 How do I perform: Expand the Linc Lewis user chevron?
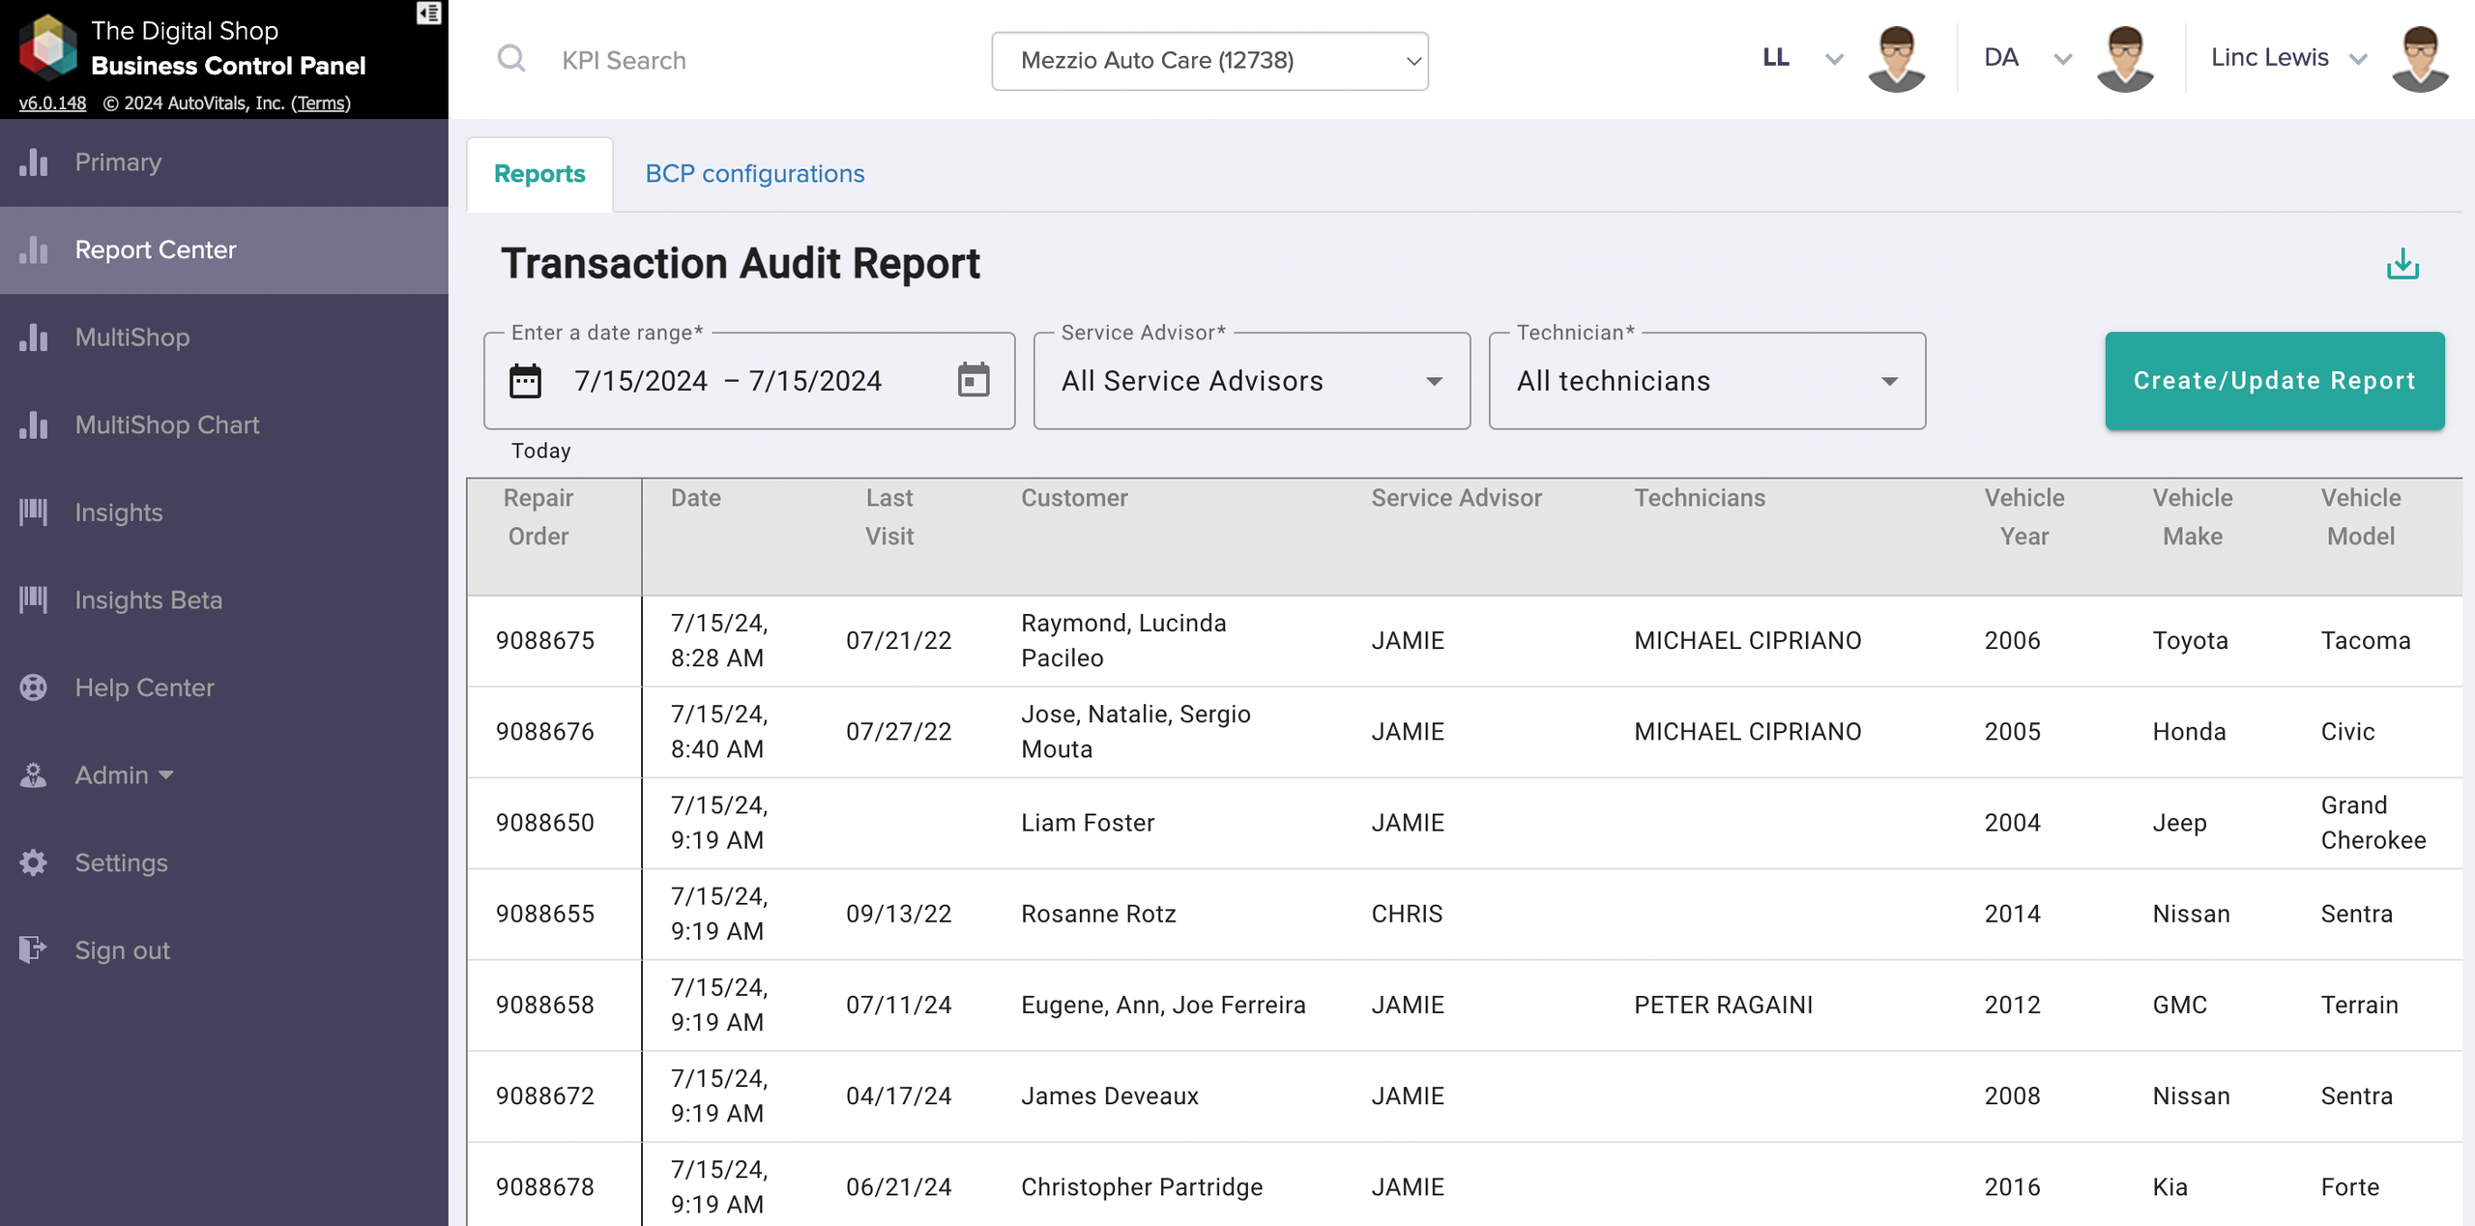pos(2358,60)
